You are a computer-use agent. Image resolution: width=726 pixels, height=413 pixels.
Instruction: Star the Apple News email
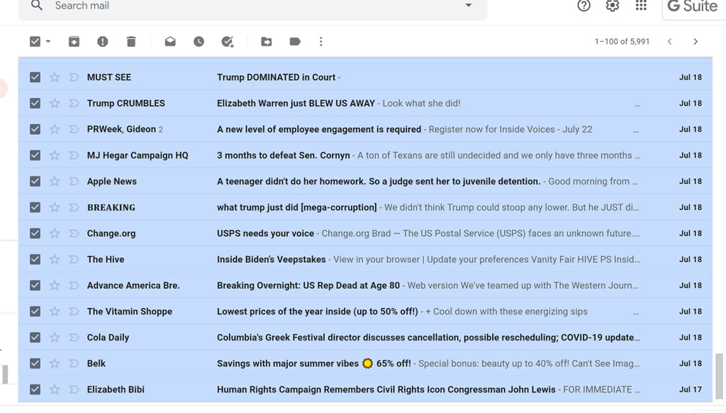pos(55,181)
